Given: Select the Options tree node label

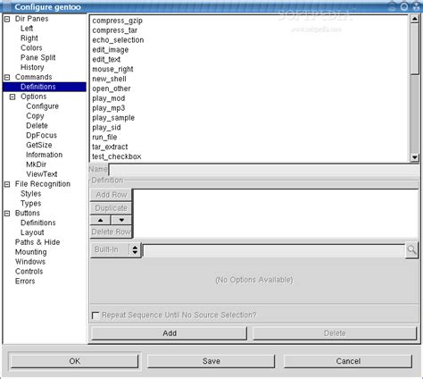Looking at the screenshot, I should pos(34,97).
